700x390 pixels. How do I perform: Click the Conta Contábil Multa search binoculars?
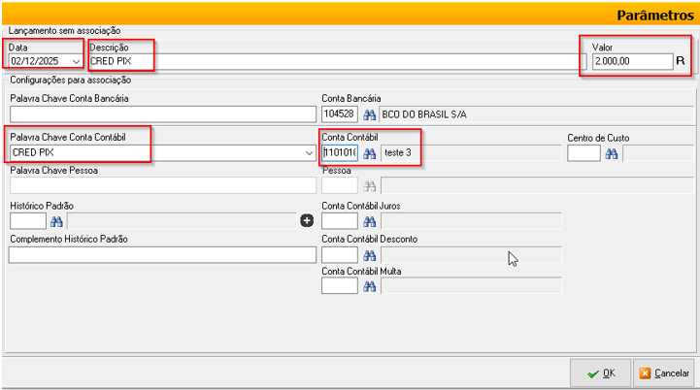369,286
